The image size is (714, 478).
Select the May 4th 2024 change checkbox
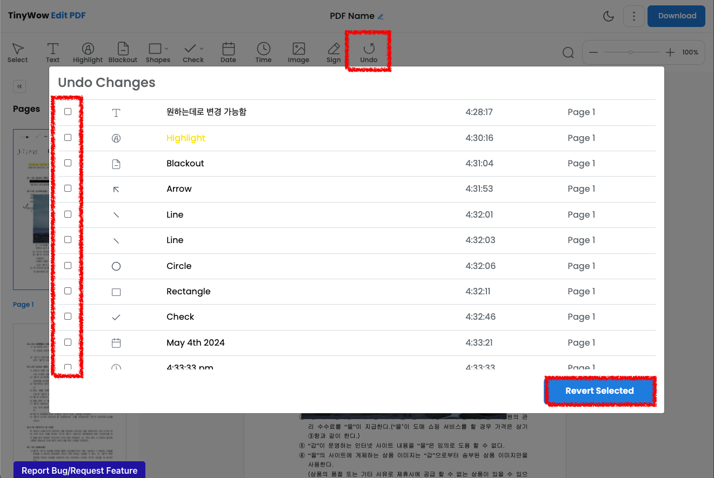68,342
